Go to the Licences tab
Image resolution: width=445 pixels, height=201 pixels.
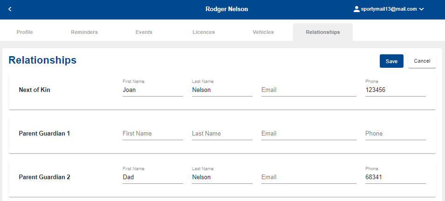(x=204, y=32)
